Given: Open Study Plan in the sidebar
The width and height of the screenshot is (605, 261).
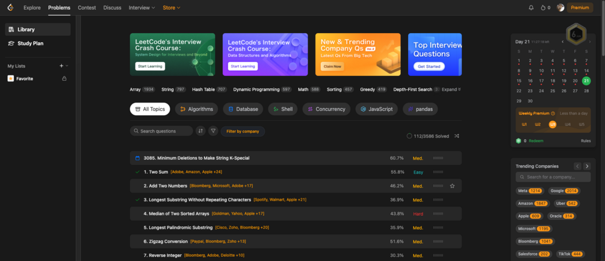Looking at the screenshot, I should [38, 43].
